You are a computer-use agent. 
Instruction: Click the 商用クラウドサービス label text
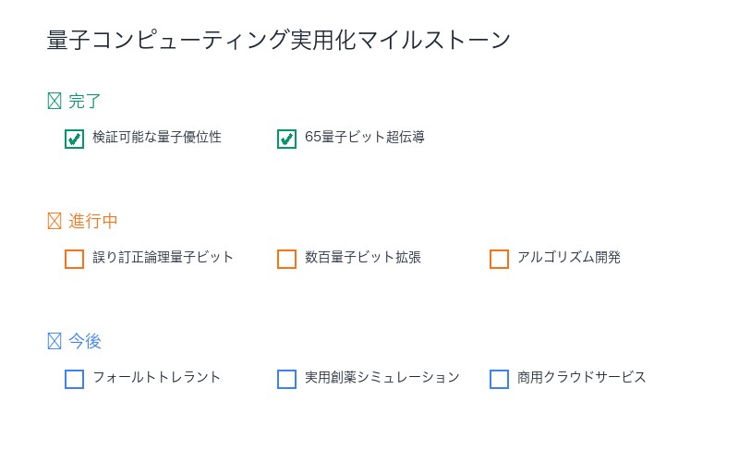582,378
